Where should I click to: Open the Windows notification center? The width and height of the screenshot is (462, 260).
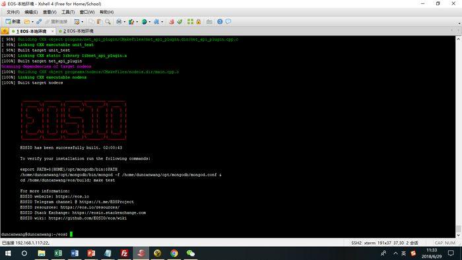451,253
